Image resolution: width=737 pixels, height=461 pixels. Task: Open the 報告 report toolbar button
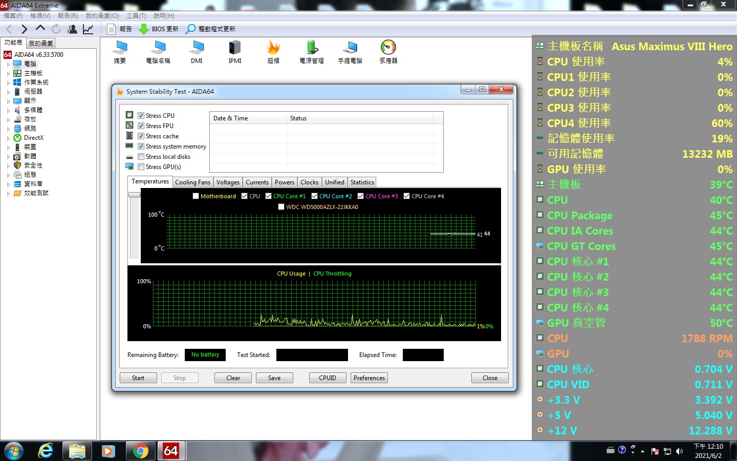tap(120, 29)
